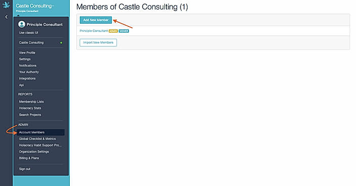Image resolution: width=356 pixels, height=186 pixels.
Task: Click the VIEWER badge on member
Action: pyautogui.click(x=124, y=31)
